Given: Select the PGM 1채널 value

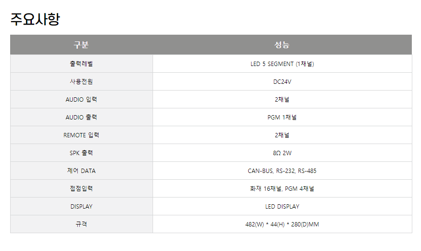Looking at the screenshot, I should tap(282, 118).
